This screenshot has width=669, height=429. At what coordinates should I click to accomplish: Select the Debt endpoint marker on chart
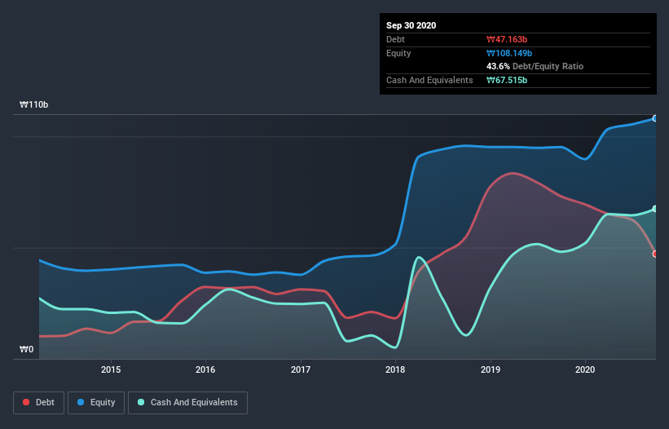(x=655, y=254)
